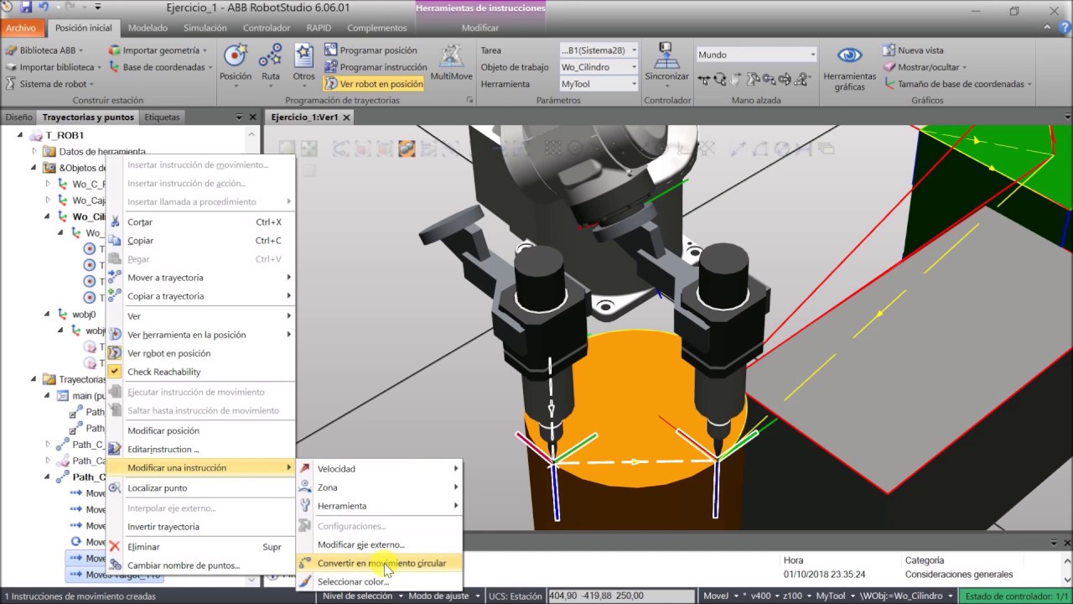
Task: Choose Convertir en movimiento circular
Action: click(x=380, y=563)
